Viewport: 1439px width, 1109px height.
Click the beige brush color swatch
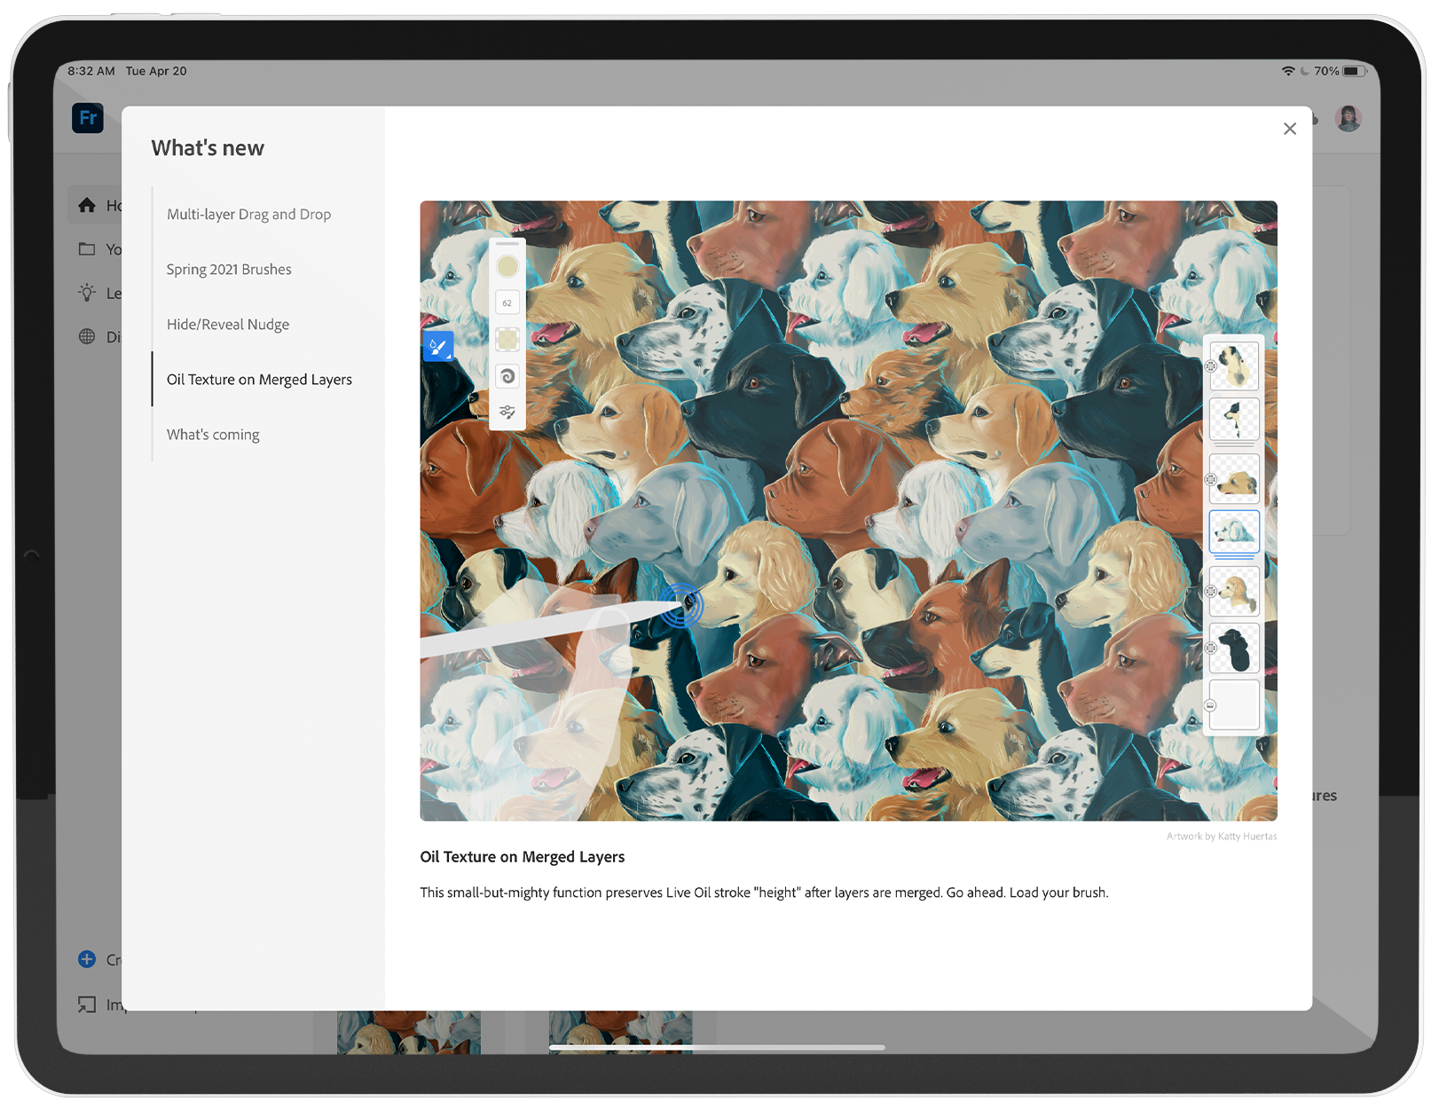pyautogui.click(x=507, y=266)
